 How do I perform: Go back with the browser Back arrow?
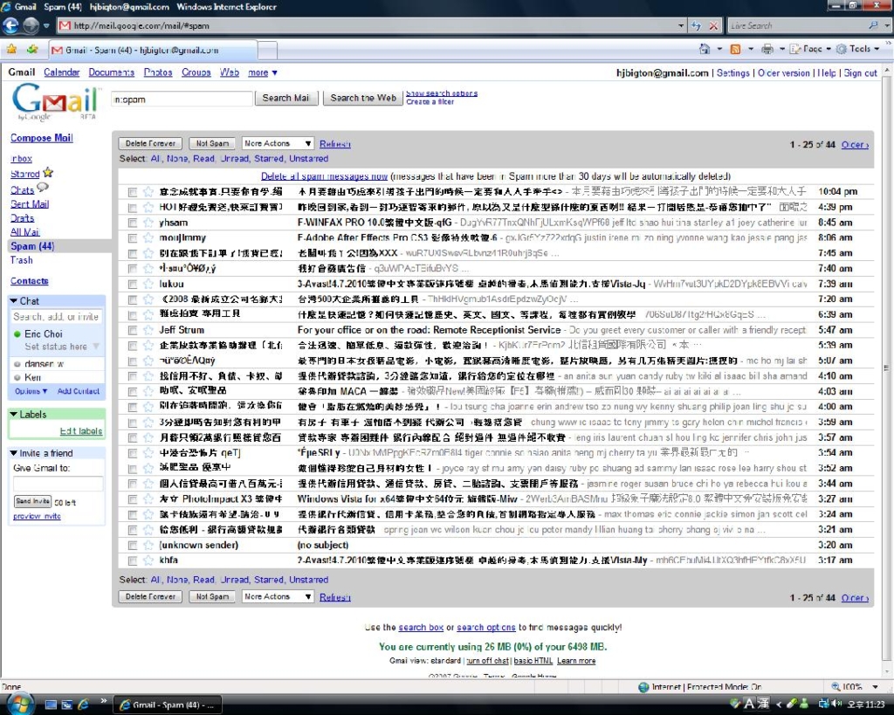click(10, 25)
